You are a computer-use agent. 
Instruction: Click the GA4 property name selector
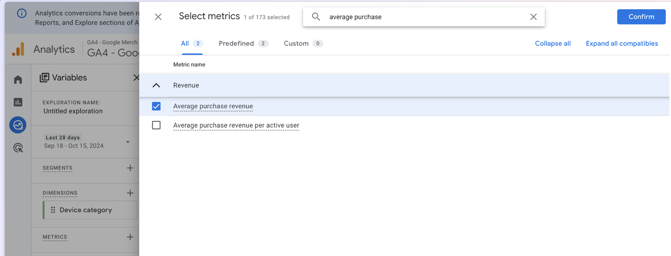click(x=112, y=49)
